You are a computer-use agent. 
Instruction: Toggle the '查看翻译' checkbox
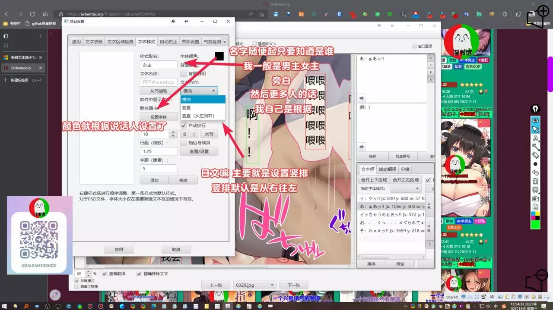[105, 274]
